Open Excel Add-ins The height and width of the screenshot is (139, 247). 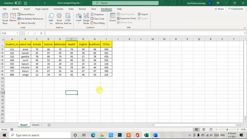[x=59, y=19]
